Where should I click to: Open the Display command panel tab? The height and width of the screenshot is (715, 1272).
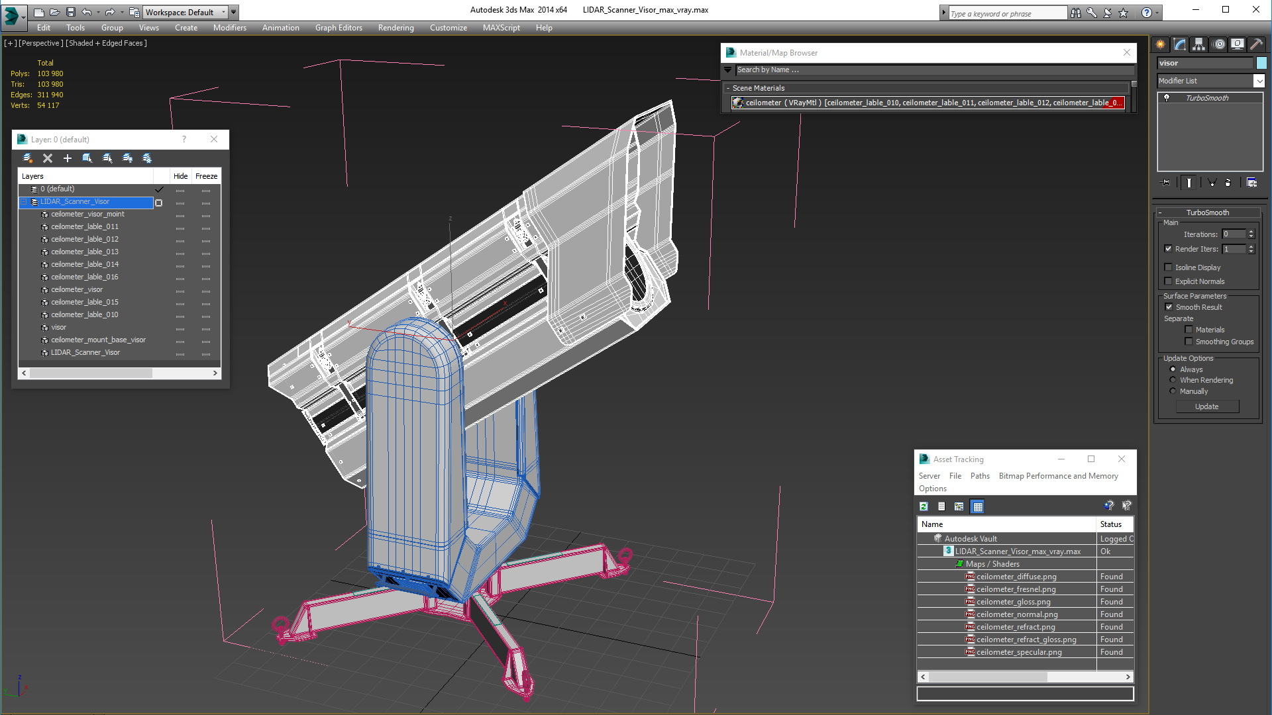(1238, 44)
